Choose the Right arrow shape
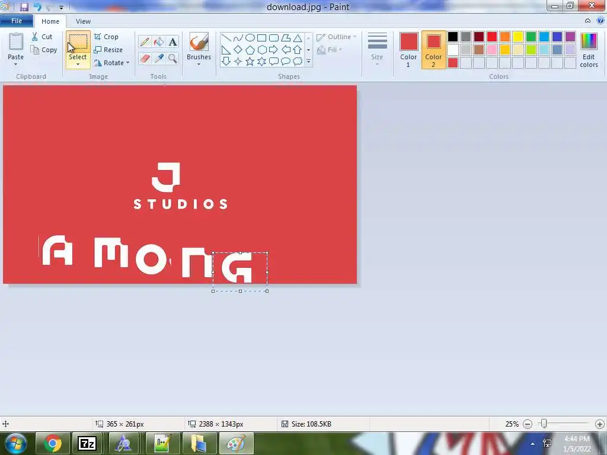Viewport: 607px width, 455px height. pyautogui.click(x=274, y=50)
